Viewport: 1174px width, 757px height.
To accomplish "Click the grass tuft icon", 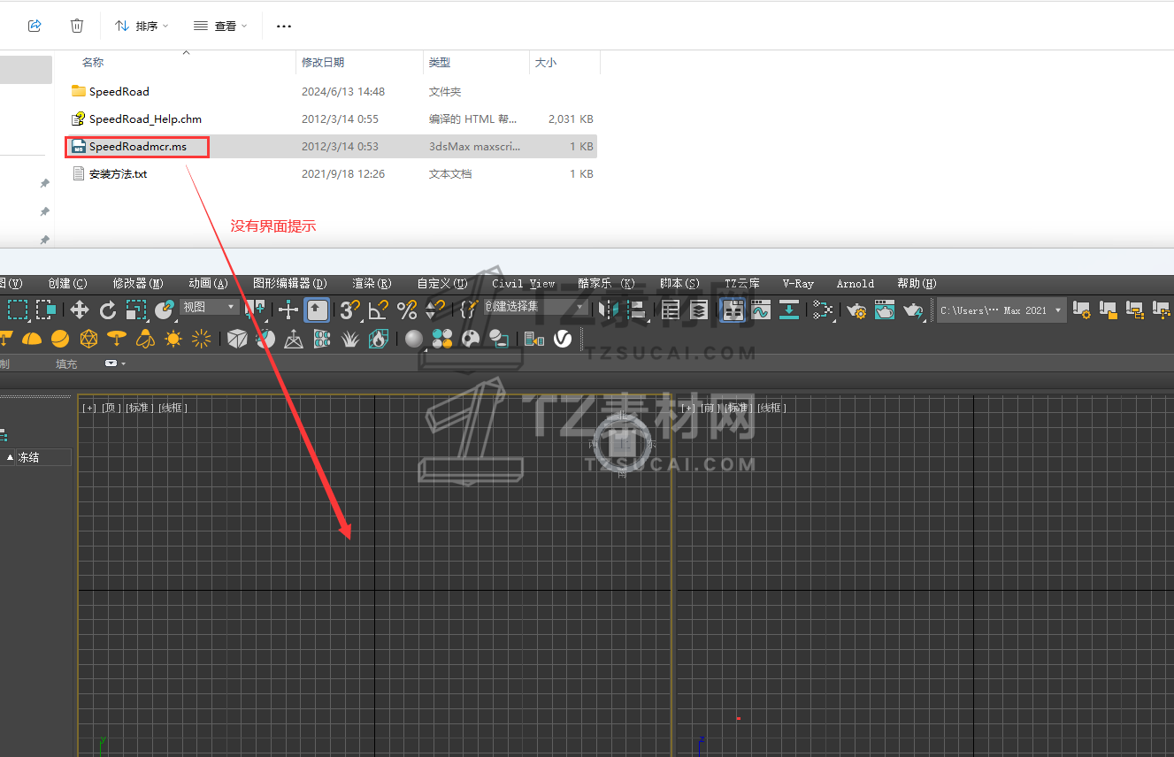I will (x=350, y=339).
